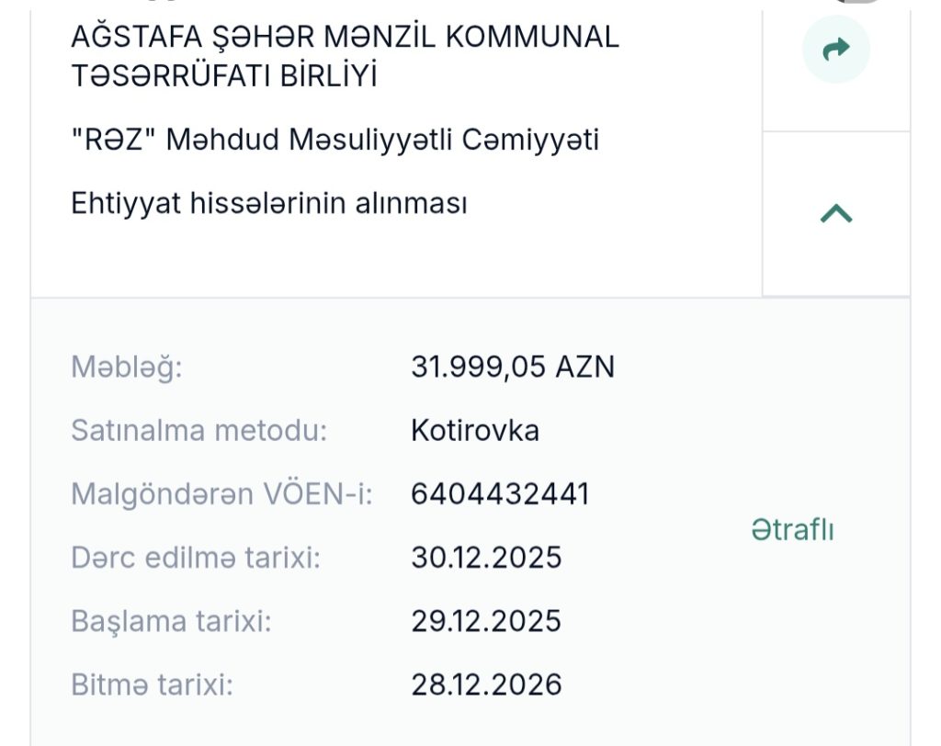This screenshot has height=746, width=941.
Task: Click the AĞSTAFA ŞƏHƏR MƏNZİL KOMMUNAL title line
Action: (x=345, y=38)
